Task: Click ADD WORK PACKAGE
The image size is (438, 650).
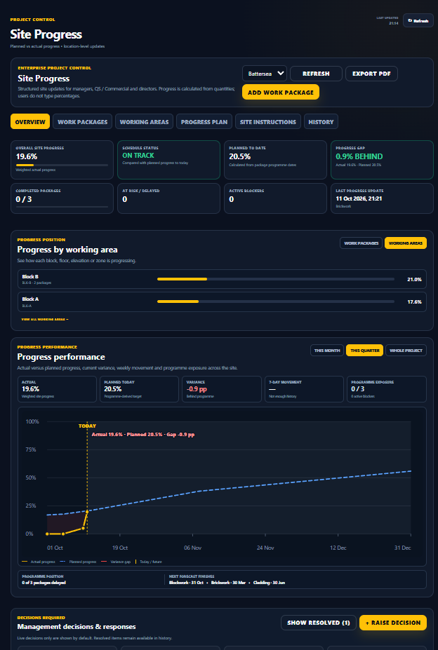Action: (x=281, y=92)
